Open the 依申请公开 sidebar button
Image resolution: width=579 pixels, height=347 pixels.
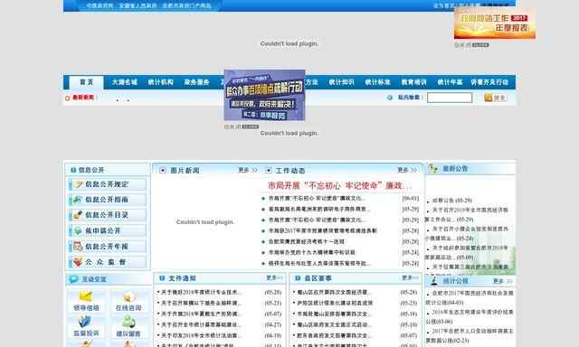click(x=108, y=230)
